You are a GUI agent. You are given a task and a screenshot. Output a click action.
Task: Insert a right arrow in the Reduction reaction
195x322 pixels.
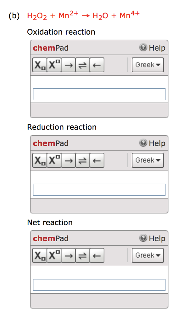coord(68,160)
